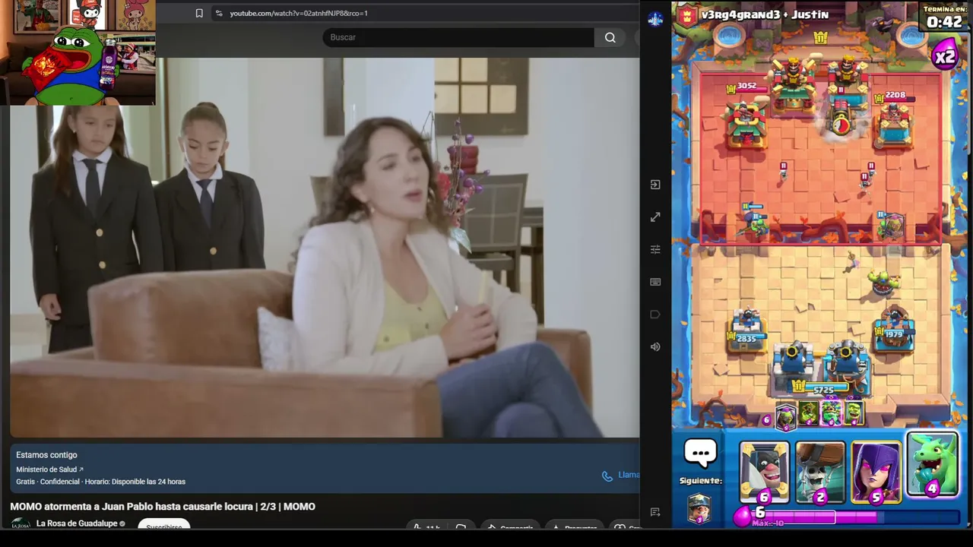Click the YouTube address bar URL
Viewport: 973px width, 547px height.
coord(299,13)
